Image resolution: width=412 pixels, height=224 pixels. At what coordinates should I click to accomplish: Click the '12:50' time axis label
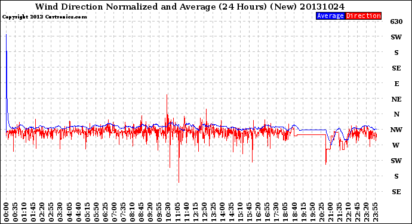pos(204,212)
